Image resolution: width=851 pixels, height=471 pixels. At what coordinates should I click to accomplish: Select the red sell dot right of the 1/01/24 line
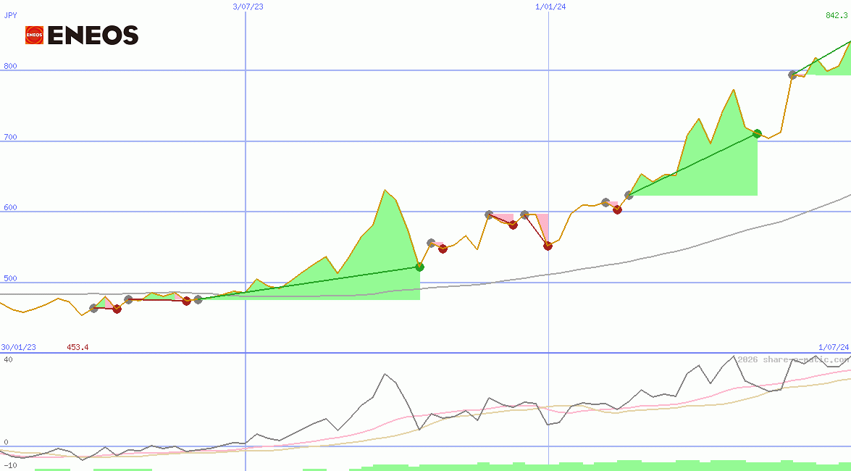pos(617,209)
